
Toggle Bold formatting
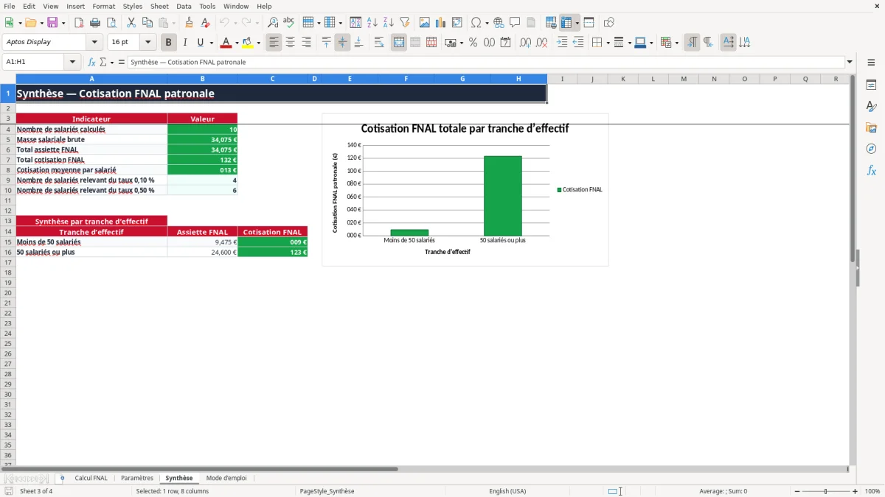[168, 43]
